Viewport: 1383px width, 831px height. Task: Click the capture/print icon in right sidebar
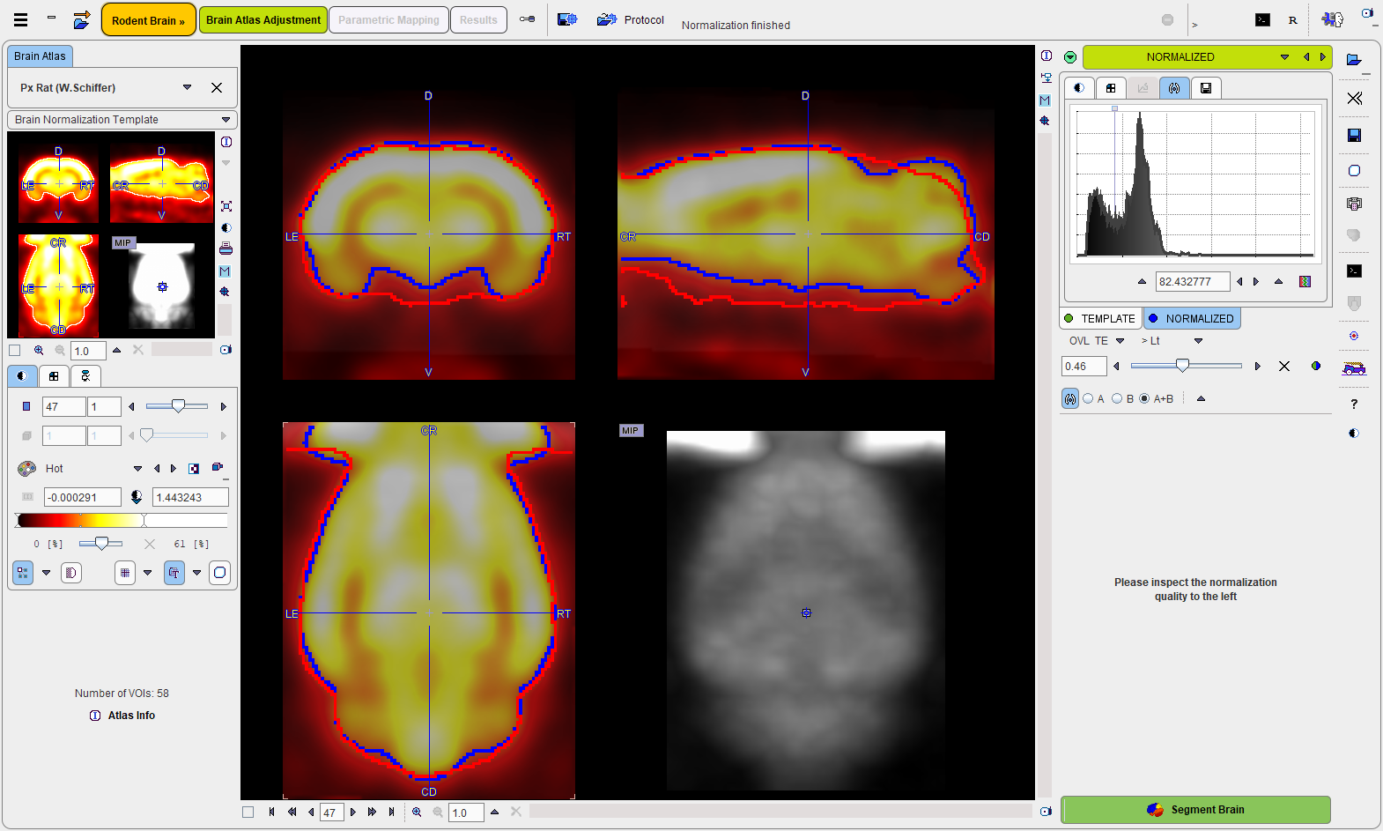coord(1354,204)
